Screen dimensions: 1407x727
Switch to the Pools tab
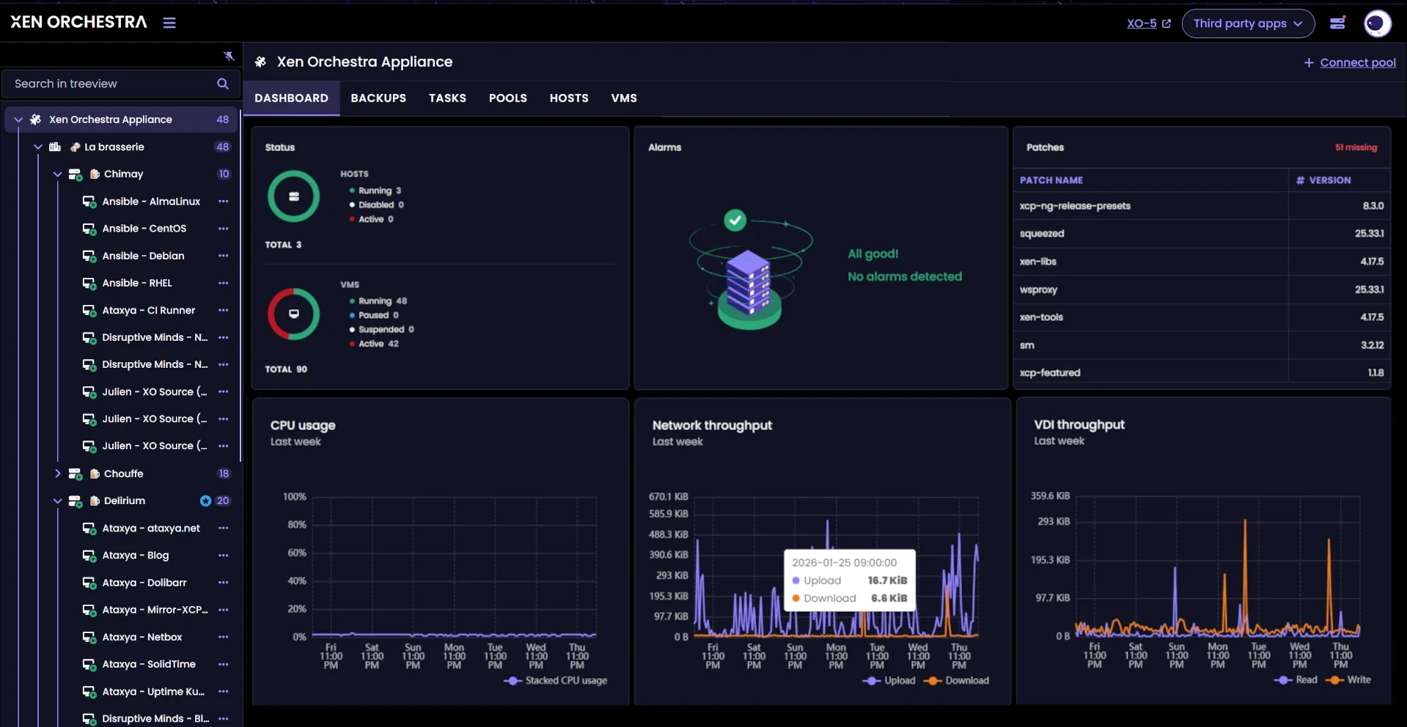coord(507,98)
